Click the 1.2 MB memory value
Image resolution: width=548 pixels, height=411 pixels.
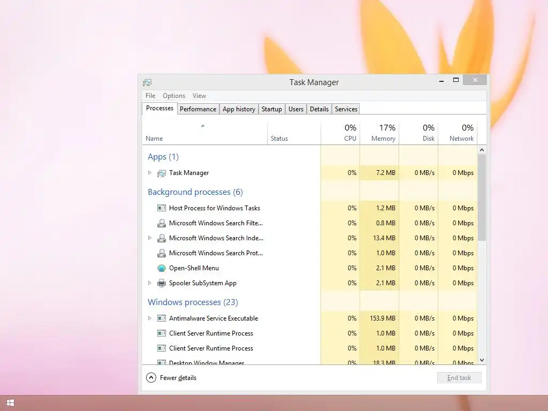pyautogui.click(x=386, y=208)
